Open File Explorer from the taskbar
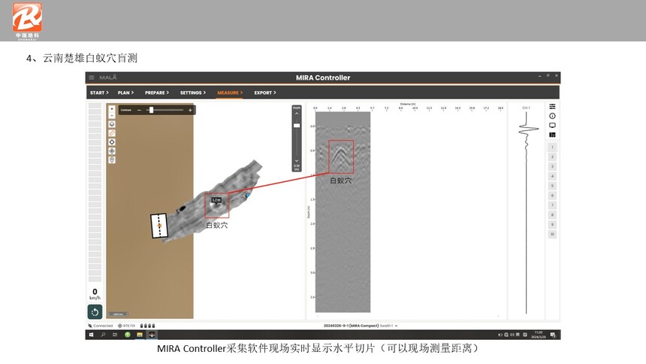This screenshot has width=646, height=364. 140,335
